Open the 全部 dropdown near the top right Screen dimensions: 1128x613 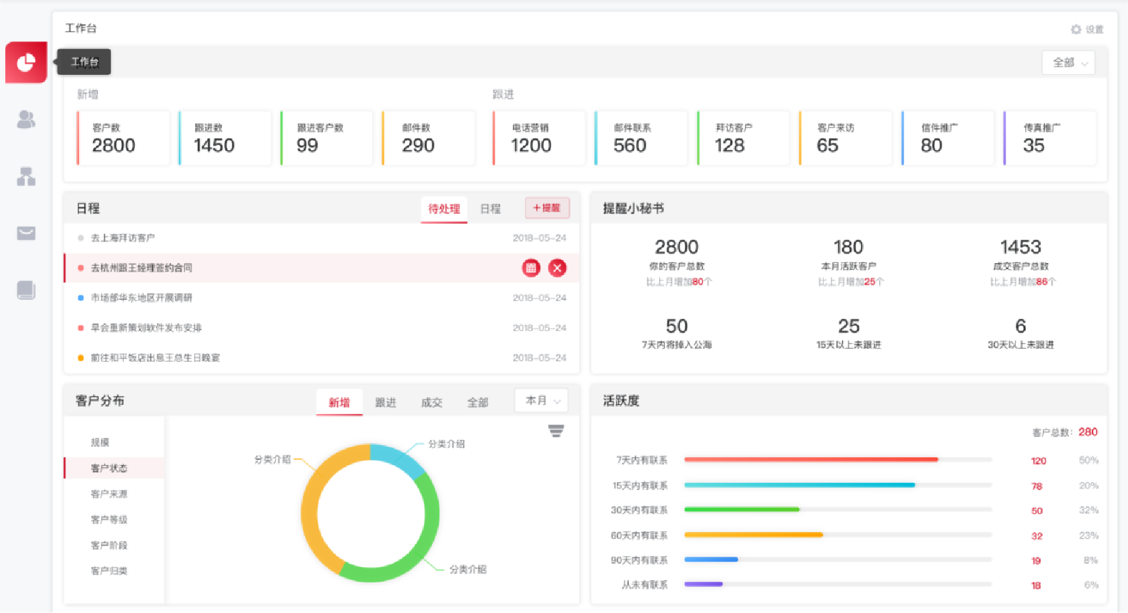[1067, 62]
